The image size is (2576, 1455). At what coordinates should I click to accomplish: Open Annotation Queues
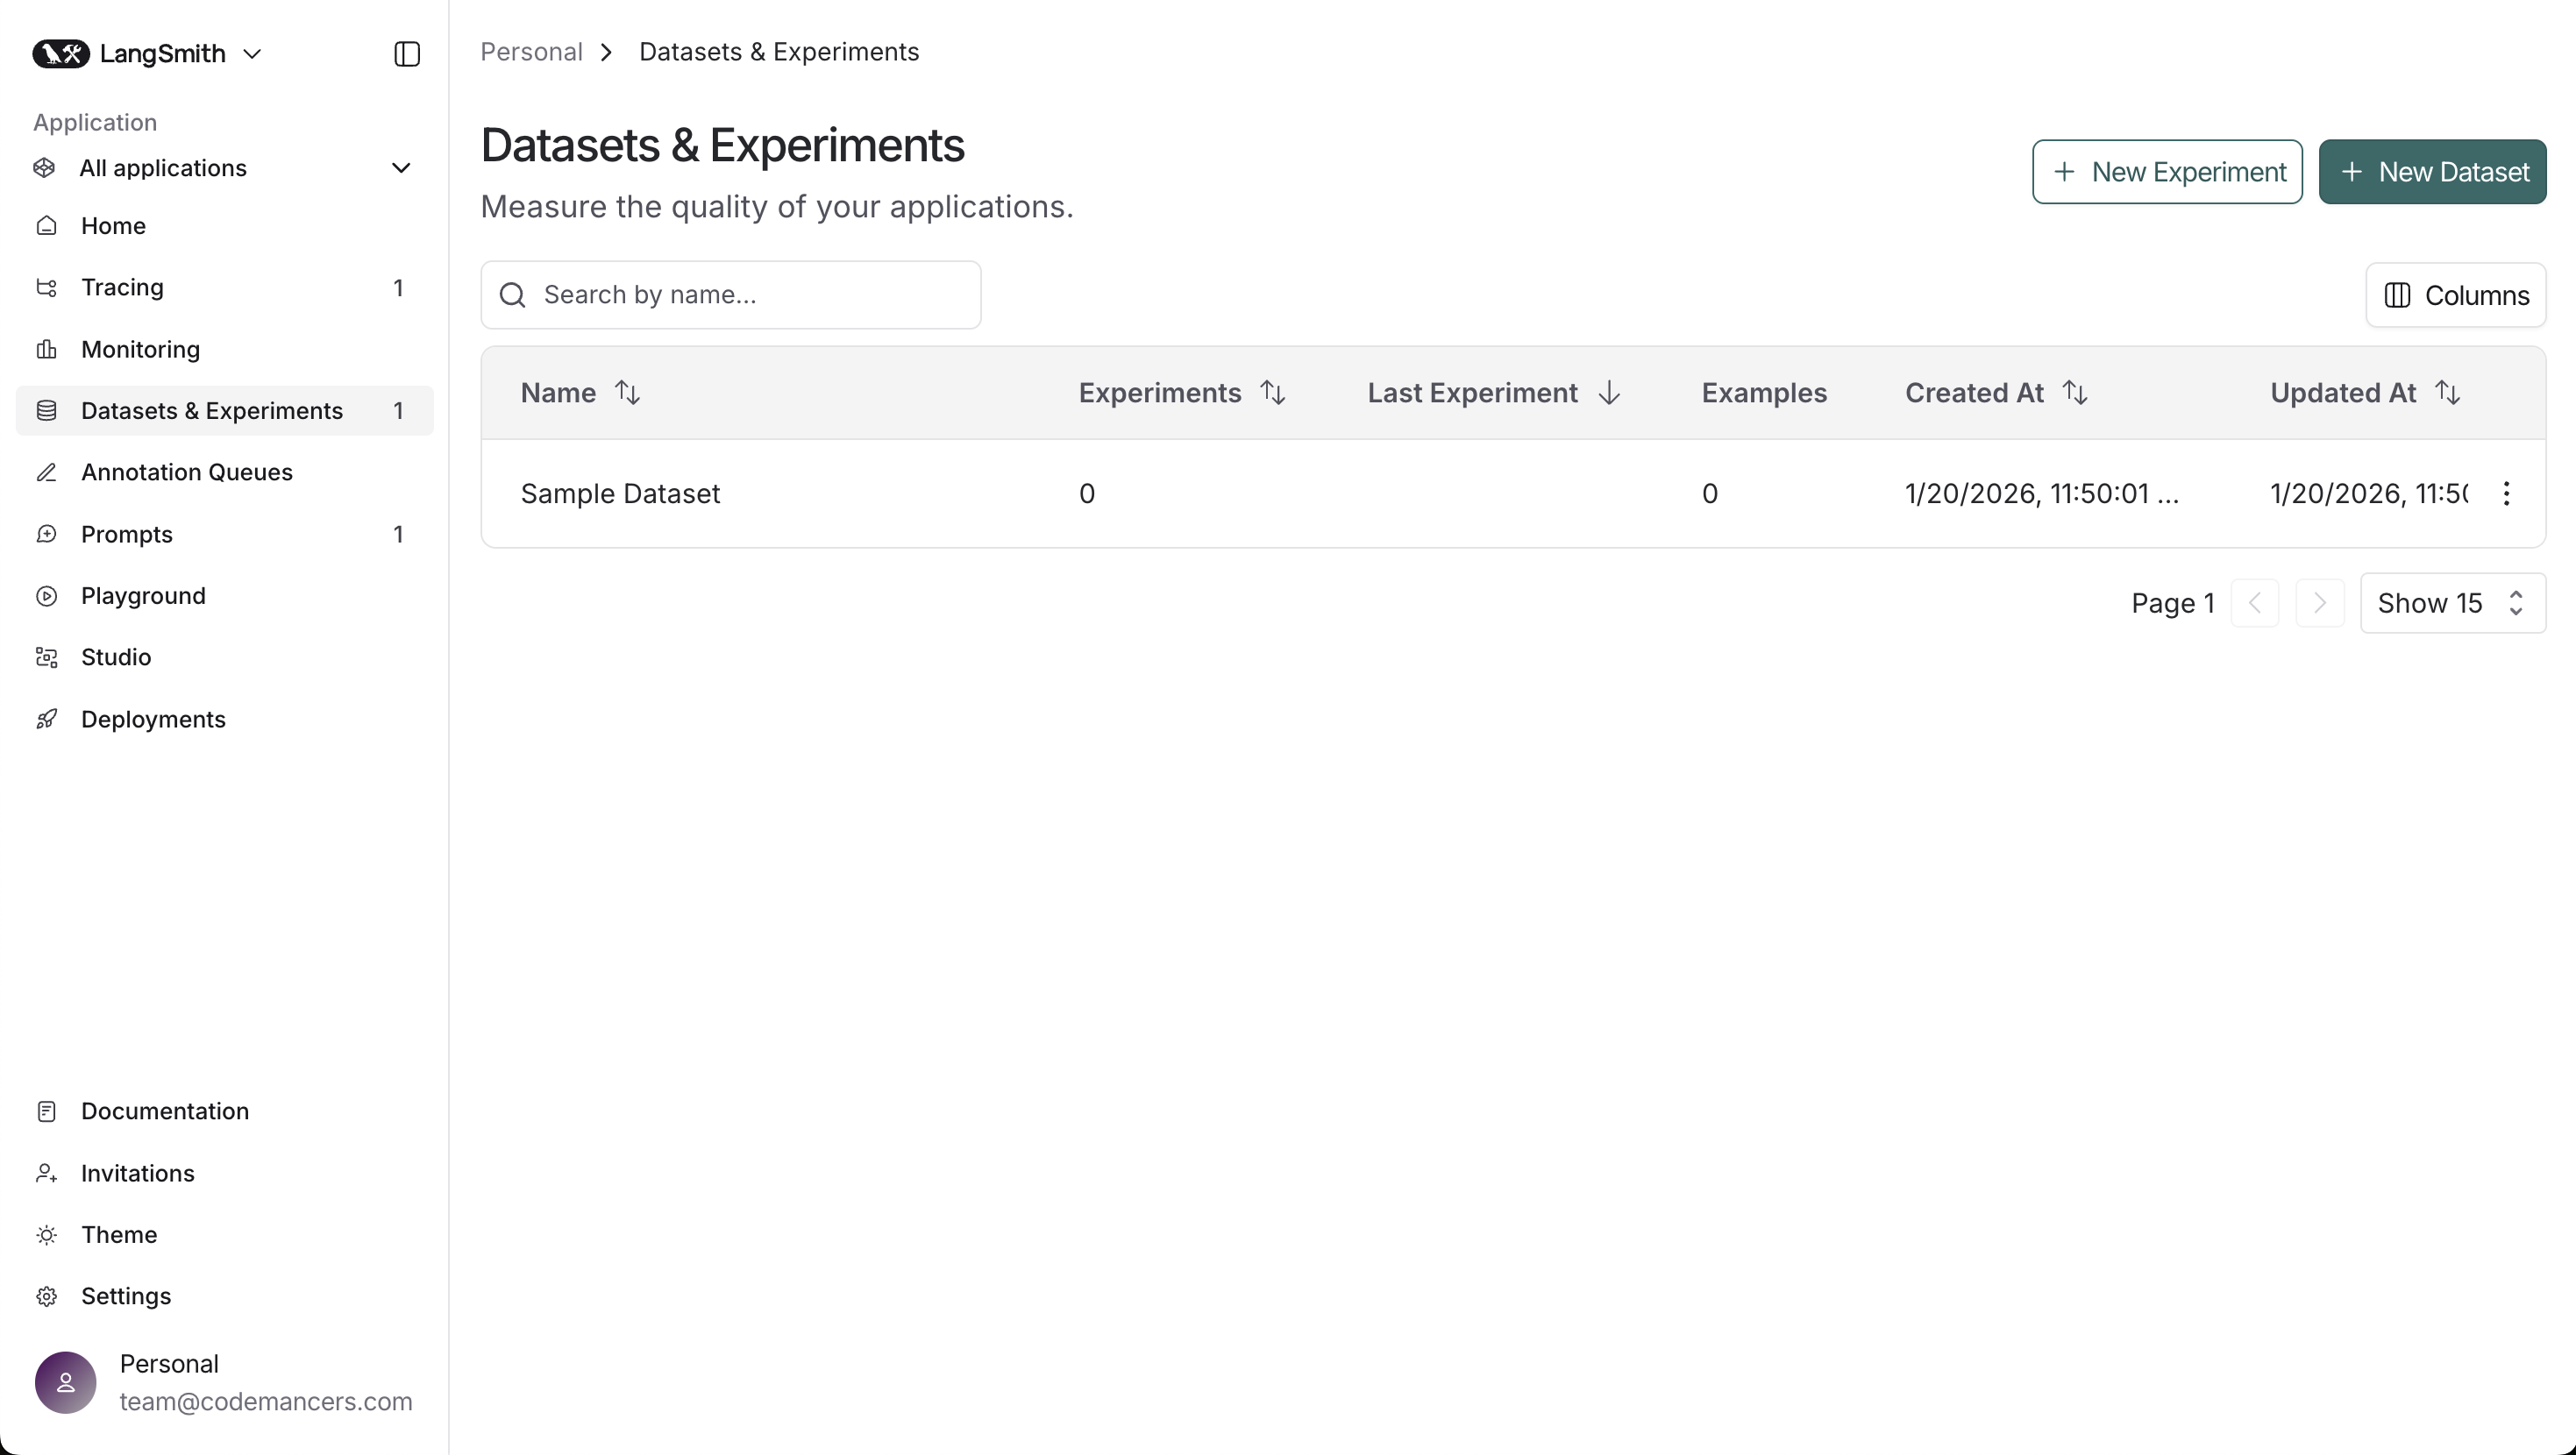(186, 471)
